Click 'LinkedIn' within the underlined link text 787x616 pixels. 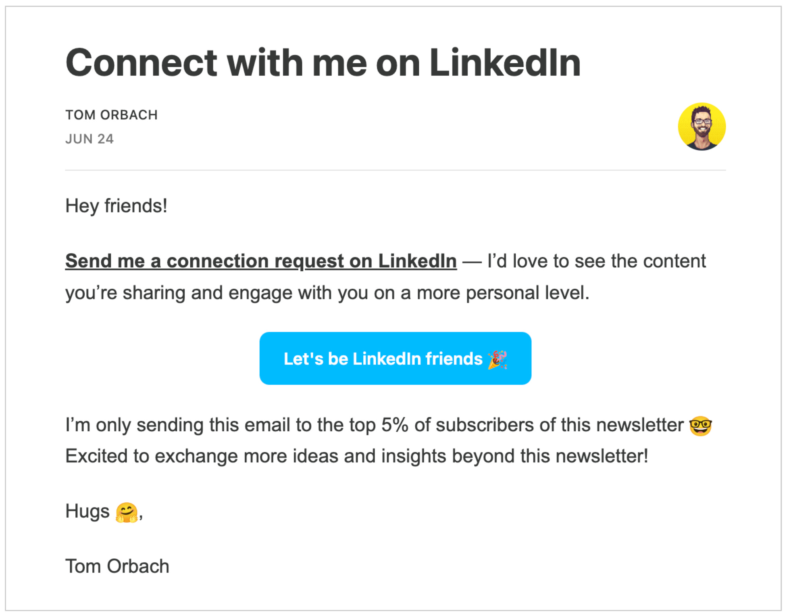[x=417, y=261]
